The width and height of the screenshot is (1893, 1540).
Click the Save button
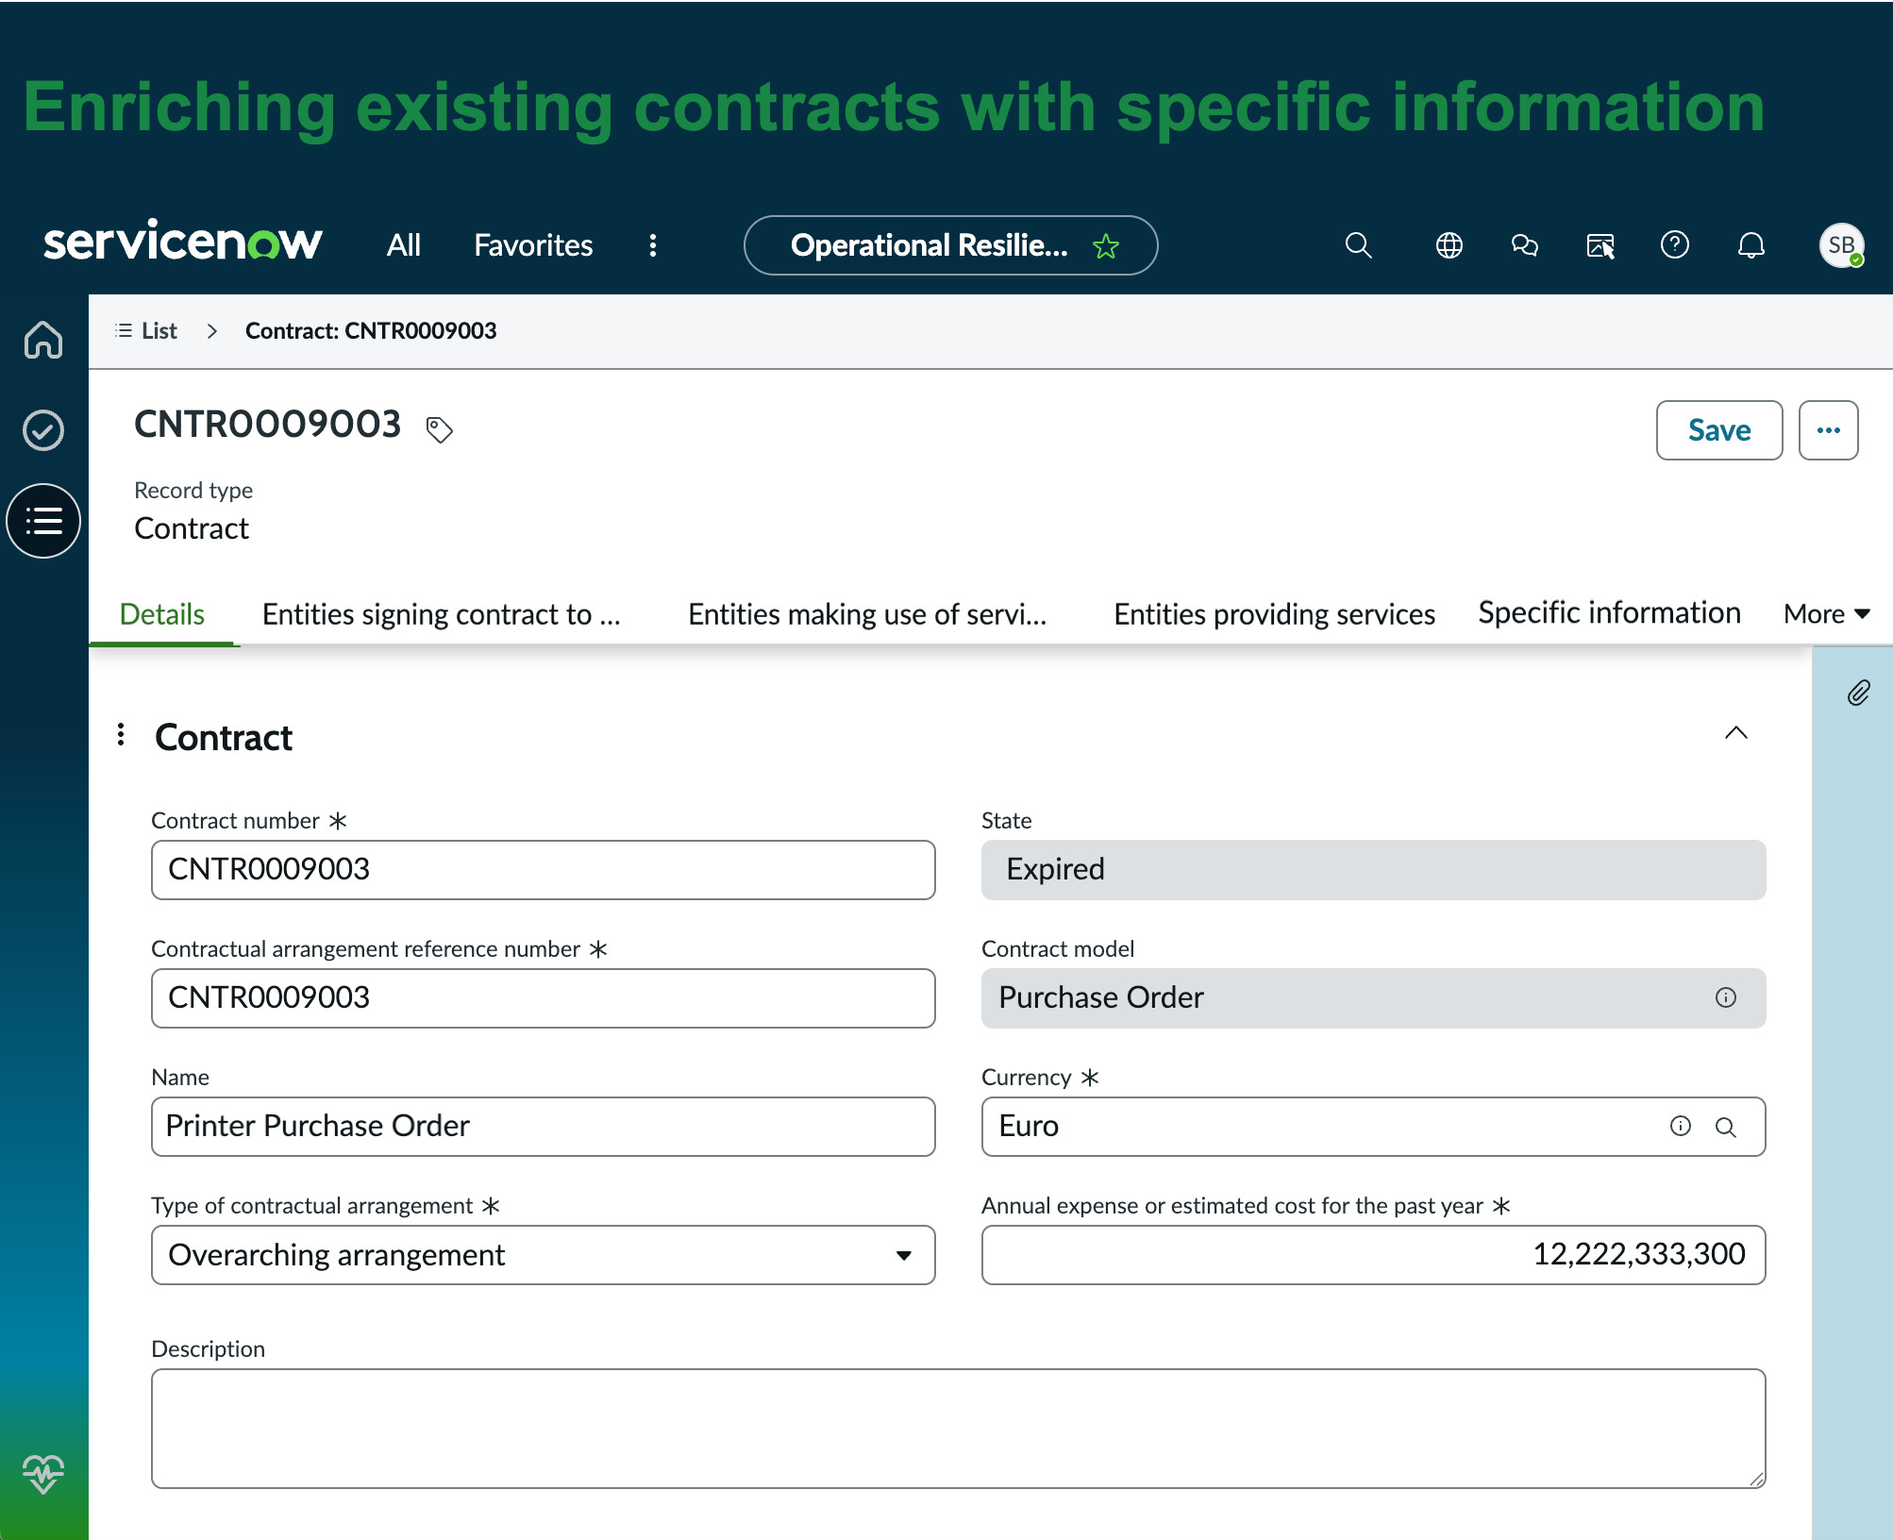tap(1718, 430)
